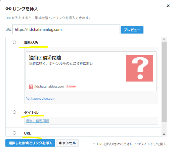Close the link insert dialog with X
The width and height of the screenshot is (171, 152).
tap(168, 6)
